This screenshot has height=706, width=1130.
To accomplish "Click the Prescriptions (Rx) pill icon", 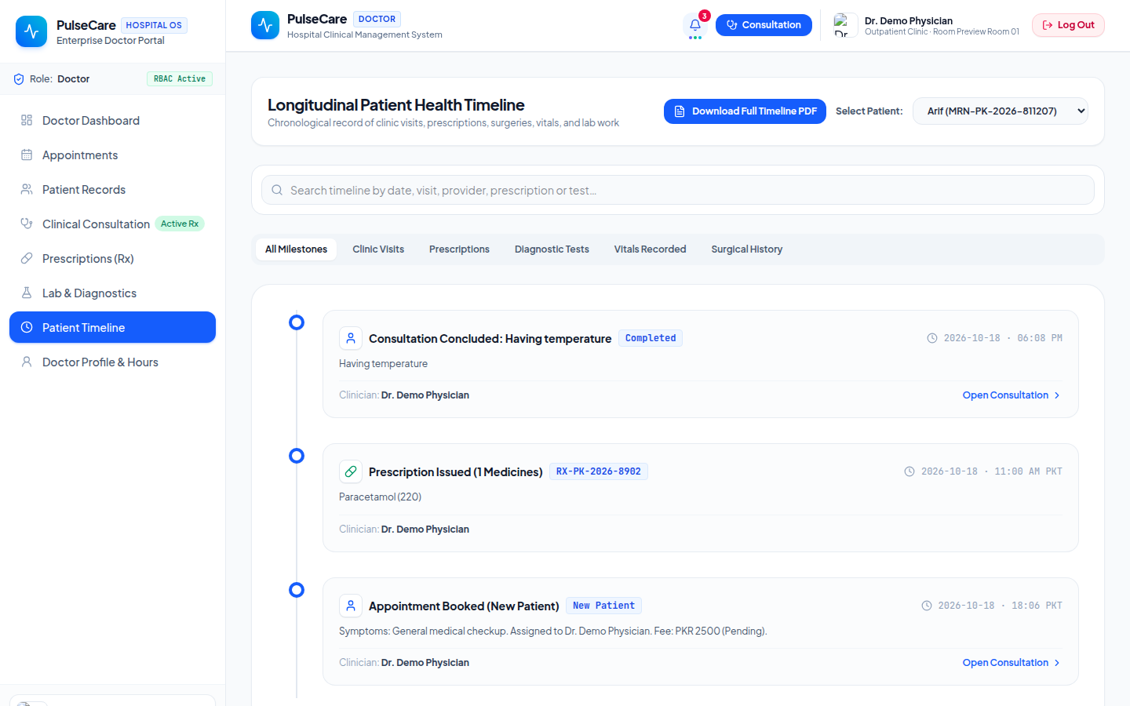I will tap(27, 258).
